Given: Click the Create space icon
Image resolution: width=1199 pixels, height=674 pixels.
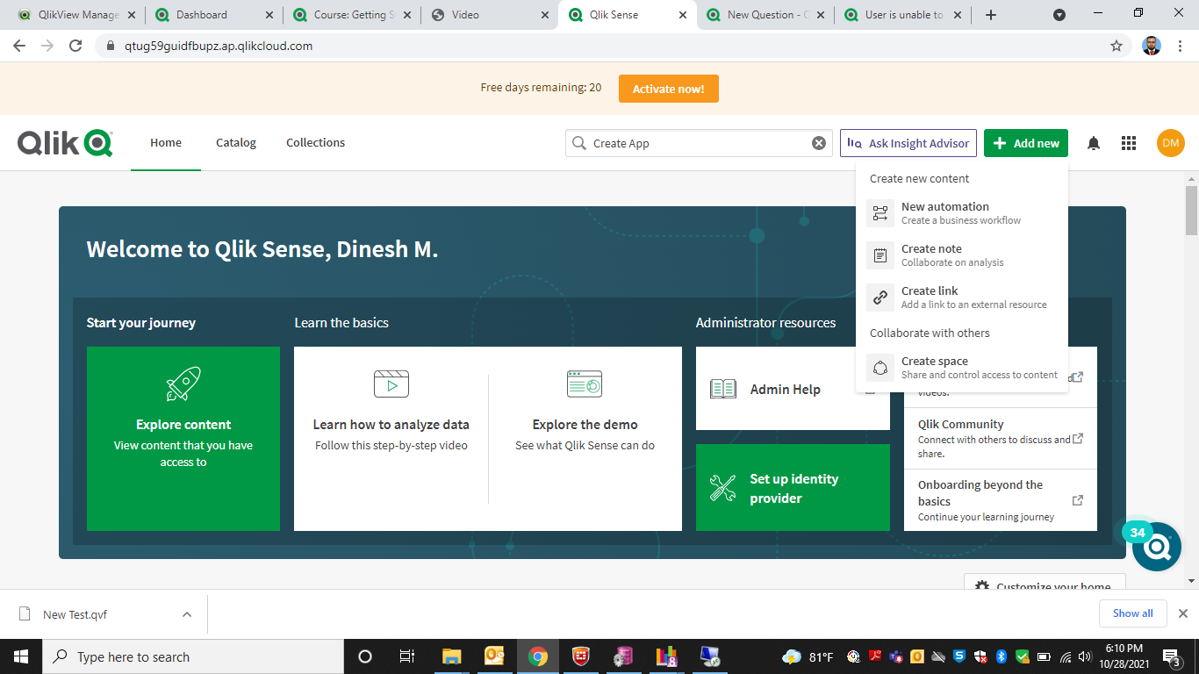Looking at the screenshot, I should 880,368.
